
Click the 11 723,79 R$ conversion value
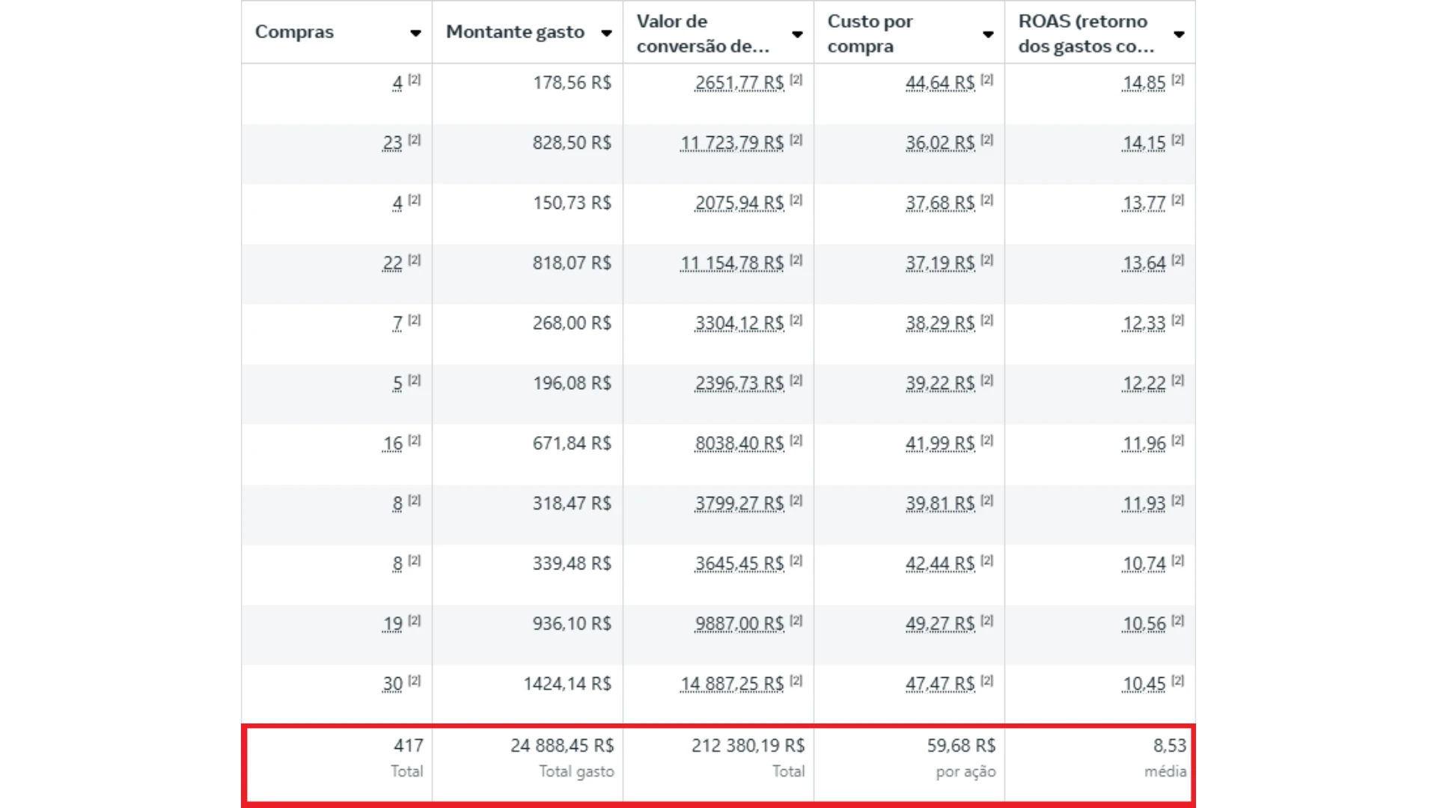[x=731, y=143]
